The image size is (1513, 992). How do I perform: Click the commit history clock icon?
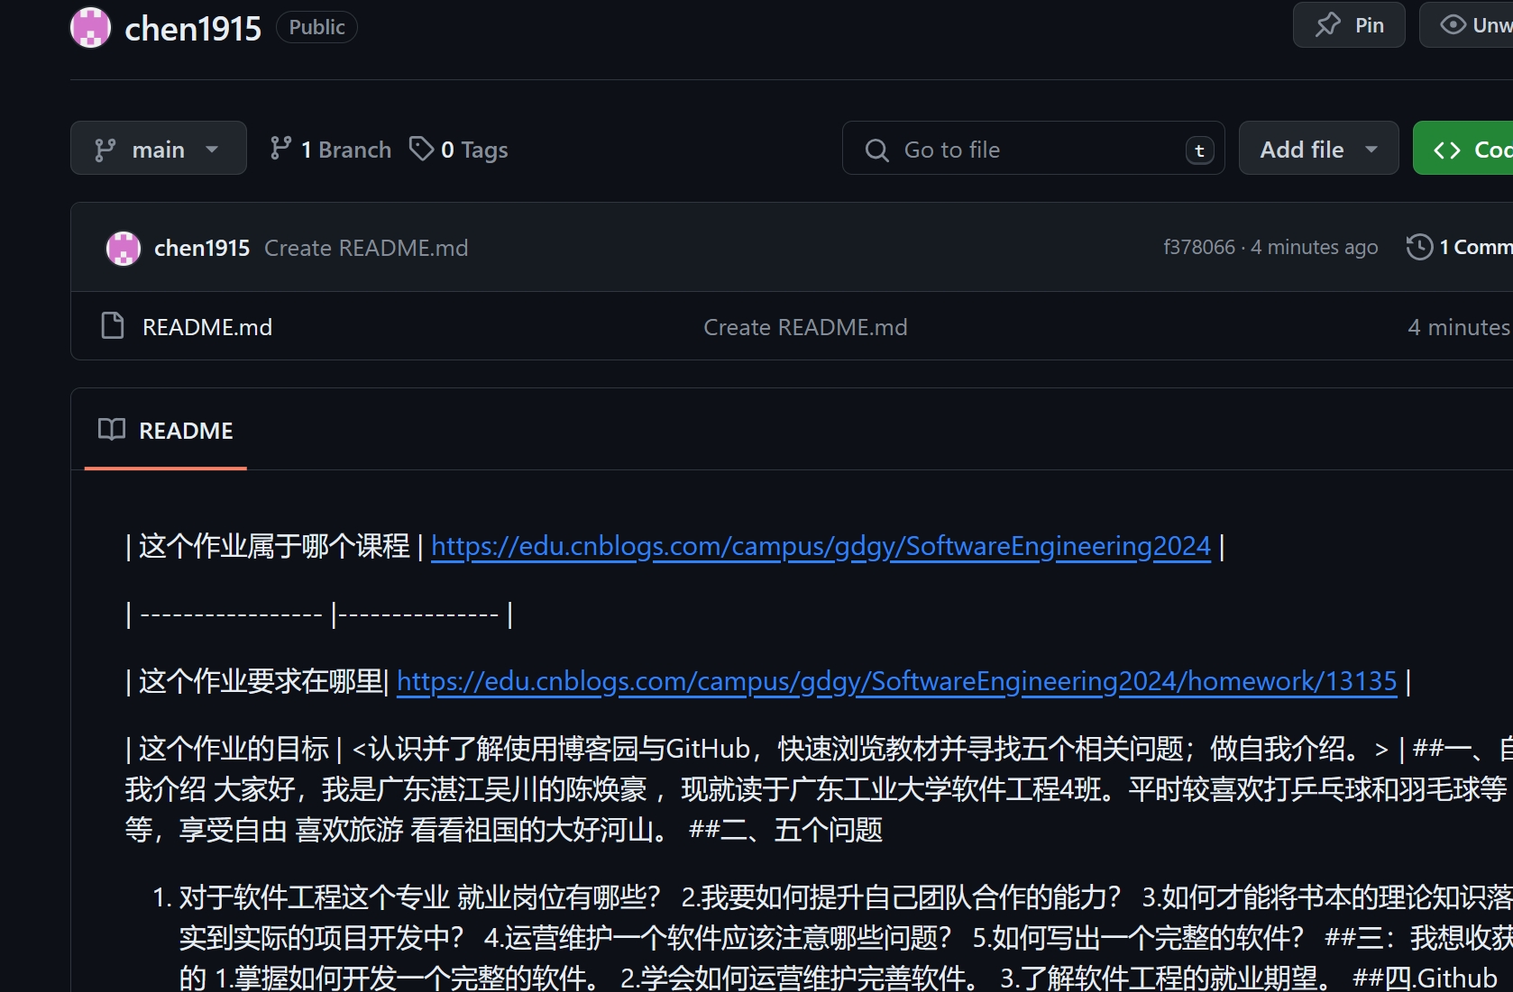pyautogui.click(x=1419, y=247)
